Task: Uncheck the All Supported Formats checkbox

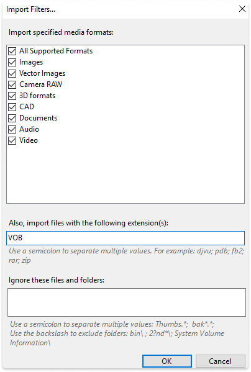Action: [x=12, y=52]
